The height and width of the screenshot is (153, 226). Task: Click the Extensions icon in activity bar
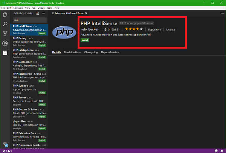pyautogui.click(x=5, y=53)
